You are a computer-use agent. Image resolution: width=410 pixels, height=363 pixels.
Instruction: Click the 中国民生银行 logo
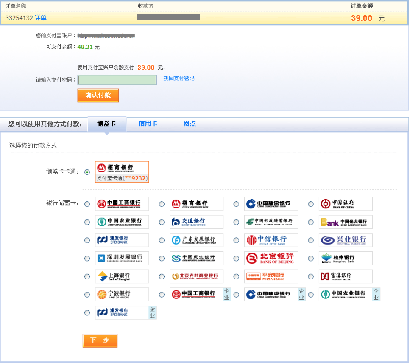pyautogui.click(x=196, y=258)
